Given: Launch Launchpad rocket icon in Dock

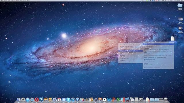Looking at the screenshot, I should point(23,100).
